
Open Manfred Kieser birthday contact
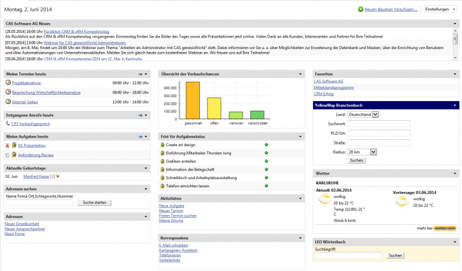(x=36, y=176)
